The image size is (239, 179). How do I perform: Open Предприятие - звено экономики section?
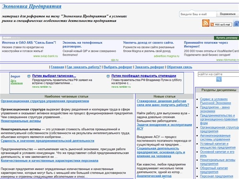pos(215,109)
